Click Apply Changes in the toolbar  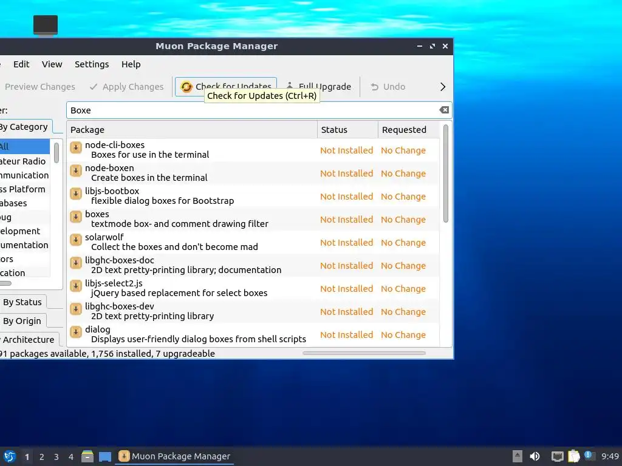coord(126,86)
